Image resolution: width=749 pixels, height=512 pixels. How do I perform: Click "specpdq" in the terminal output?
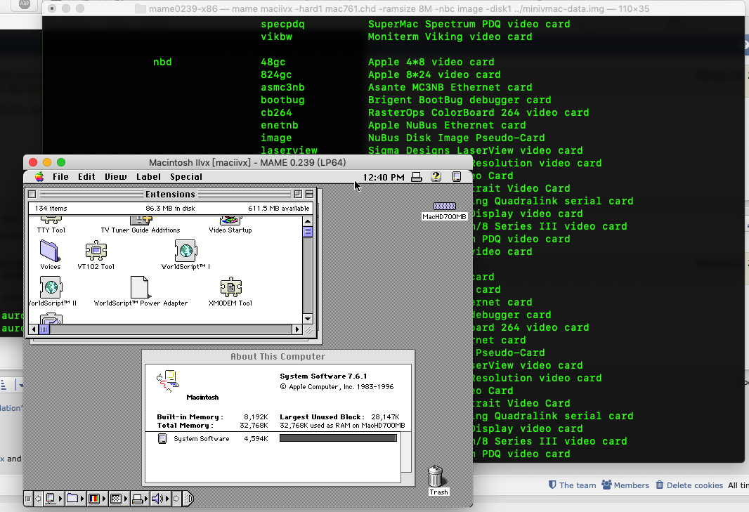[x=282, y=25]
